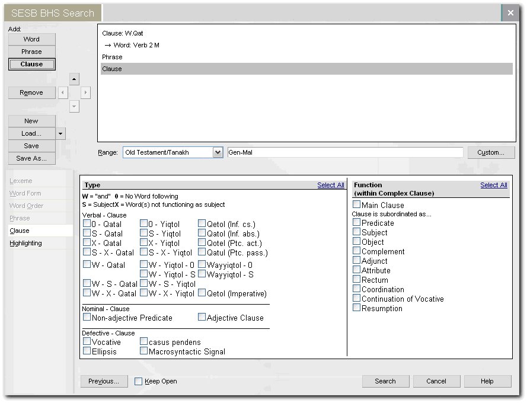Image resolution: width=527 pixels, height=403 pixels.
Task: Check Qetol (Imperative) option
Action: pos(202,293)
